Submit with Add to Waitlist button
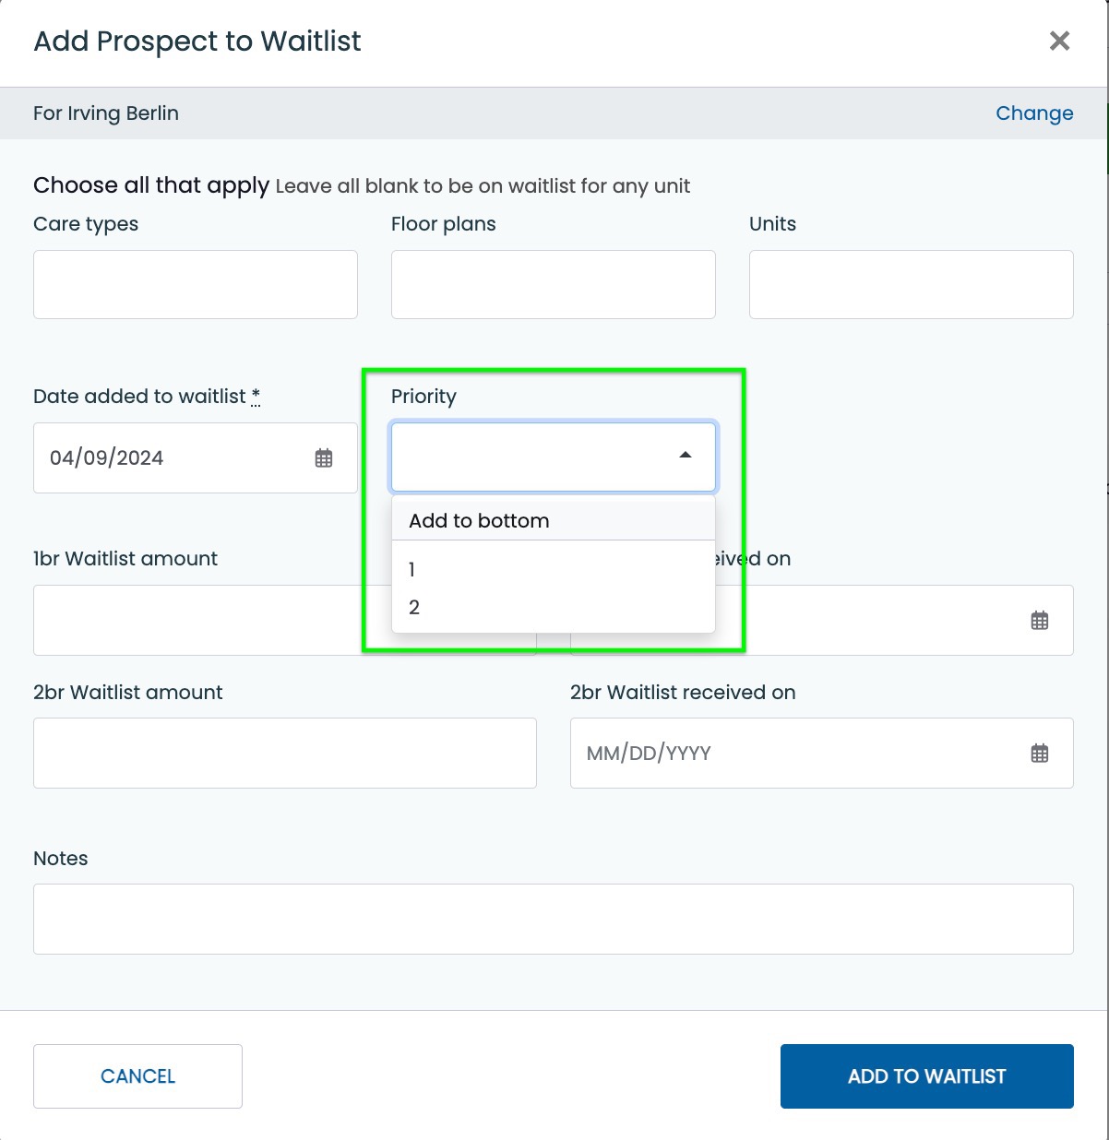 pyautogui.click(x=927, y=1076)
